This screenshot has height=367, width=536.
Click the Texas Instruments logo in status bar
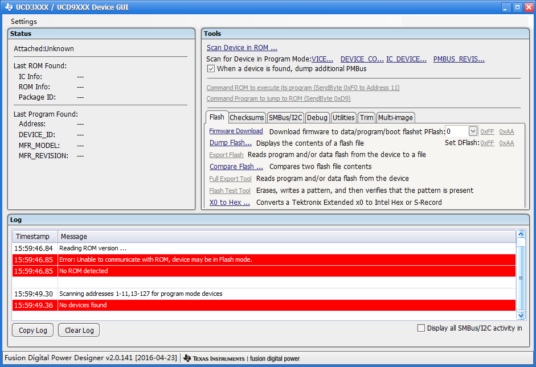pyautogui.click(x=214, y=358)
